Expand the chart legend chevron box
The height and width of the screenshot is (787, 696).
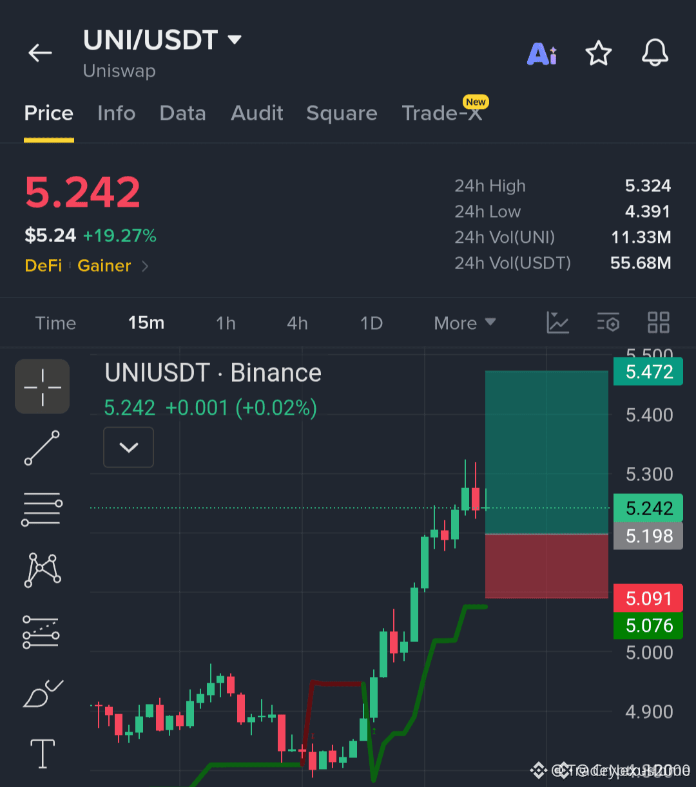[x=129, y=447]
